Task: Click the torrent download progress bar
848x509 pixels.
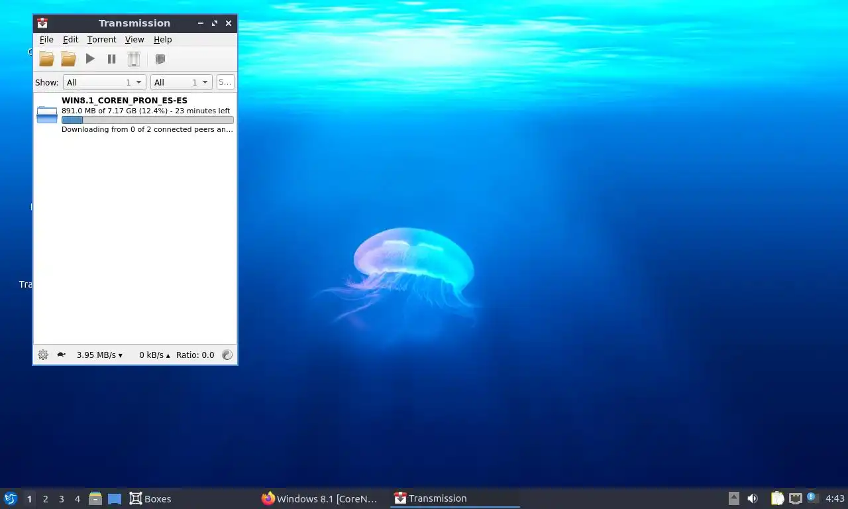Action: click(x=147, y=120)
